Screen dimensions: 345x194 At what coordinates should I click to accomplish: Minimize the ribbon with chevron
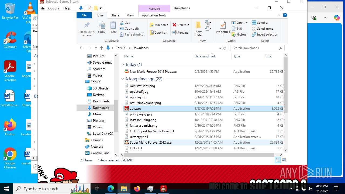click(279, 15)
